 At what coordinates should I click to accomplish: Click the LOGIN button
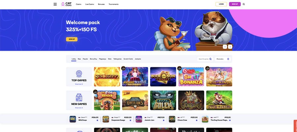[x=221, y=4]
